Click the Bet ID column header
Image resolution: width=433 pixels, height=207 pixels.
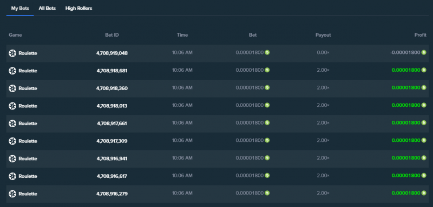click(x=112, y=35)
